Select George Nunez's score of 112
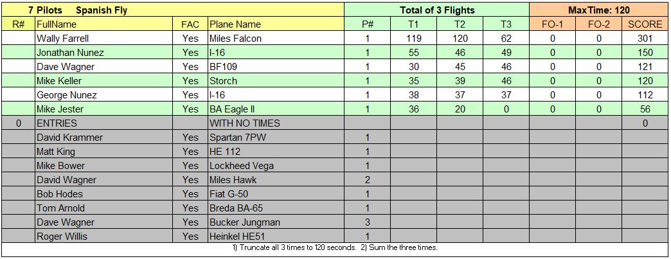The width and height of the screenshot is (671, 259). [x=645, y=94]
